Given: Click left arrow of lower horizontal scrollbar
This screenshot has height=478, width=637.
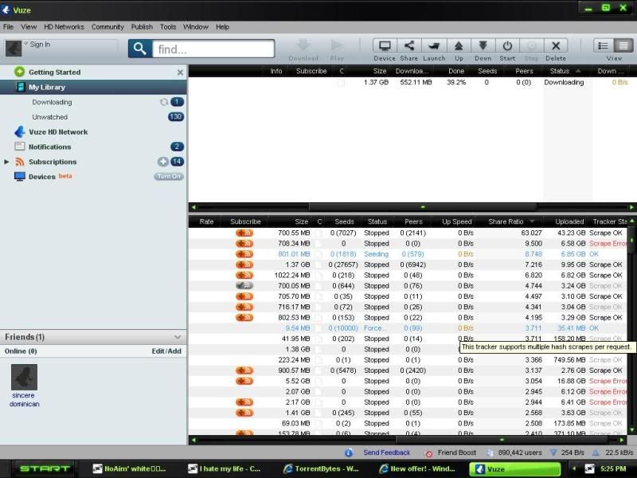Looking at the screenshot, I should tap(193, 440).
